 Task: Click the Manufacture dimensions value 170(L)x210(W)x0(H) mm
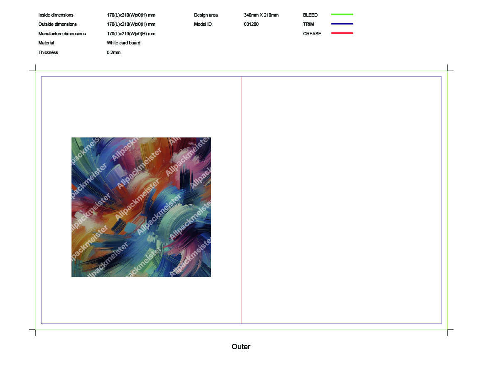tap(131, 34)
